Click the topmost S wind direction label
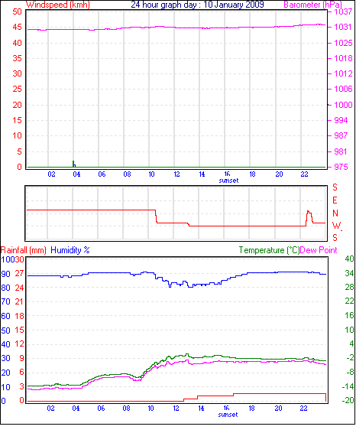The height and width of the screenshot is (433, 356). (335, 187)
